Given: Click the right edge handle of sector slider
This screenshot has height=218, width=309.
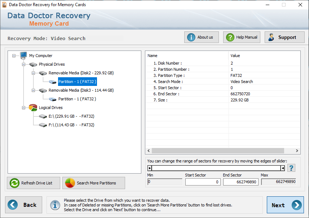Looking at the screenshot, I should pos(283,168).
